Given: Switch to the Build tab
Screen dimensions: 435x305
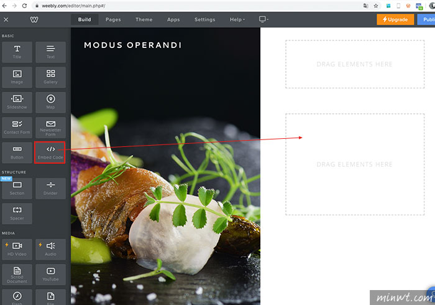Looking at the screenshot, I should coord(85,19).
